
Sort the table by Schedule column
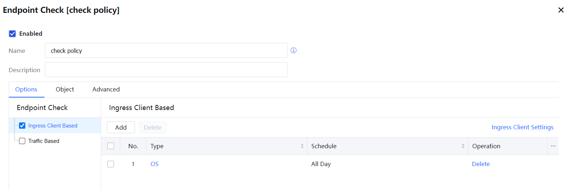coord(463,146)
